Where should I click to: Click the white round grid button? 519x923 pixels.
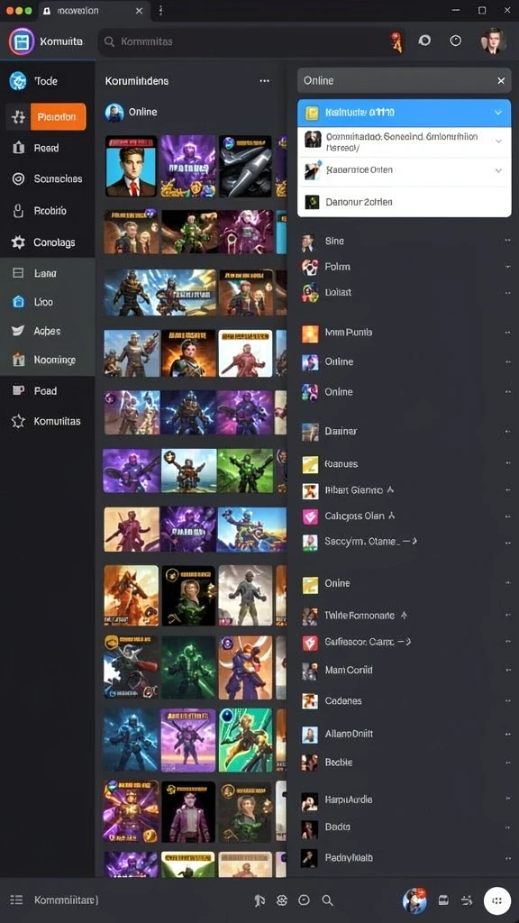point(497,900)
